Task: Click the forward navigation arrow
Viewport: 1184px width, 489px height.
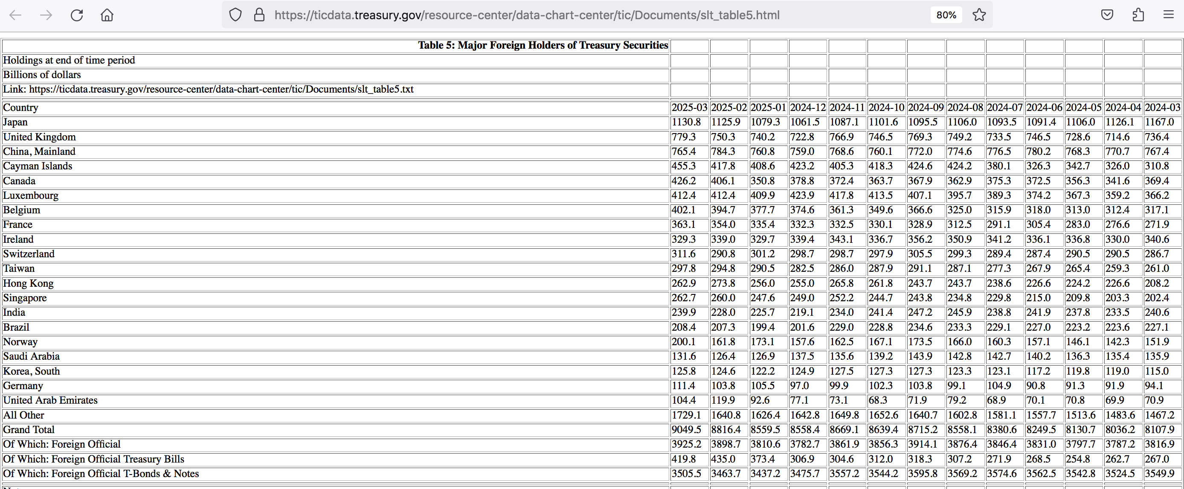Action: pos(46,15)
